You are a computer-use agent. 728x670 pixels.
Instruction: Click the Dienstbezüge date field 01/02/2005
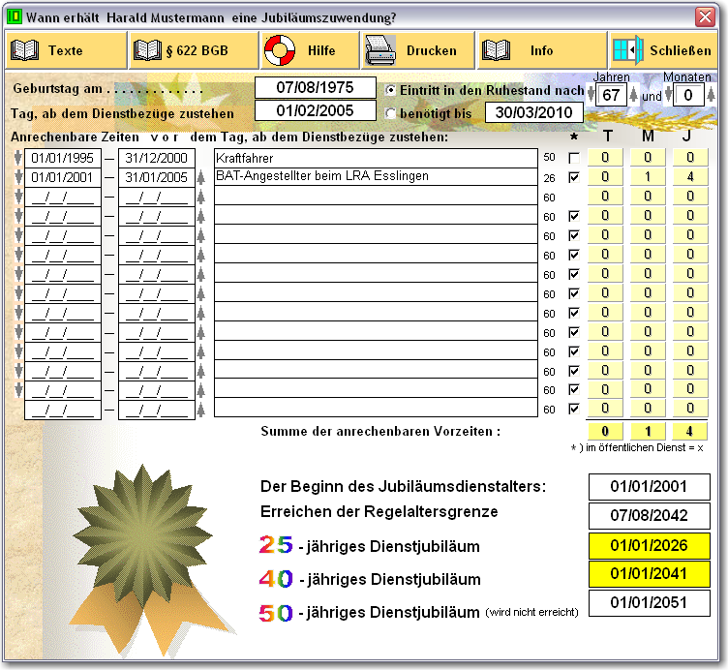(316, 110)
